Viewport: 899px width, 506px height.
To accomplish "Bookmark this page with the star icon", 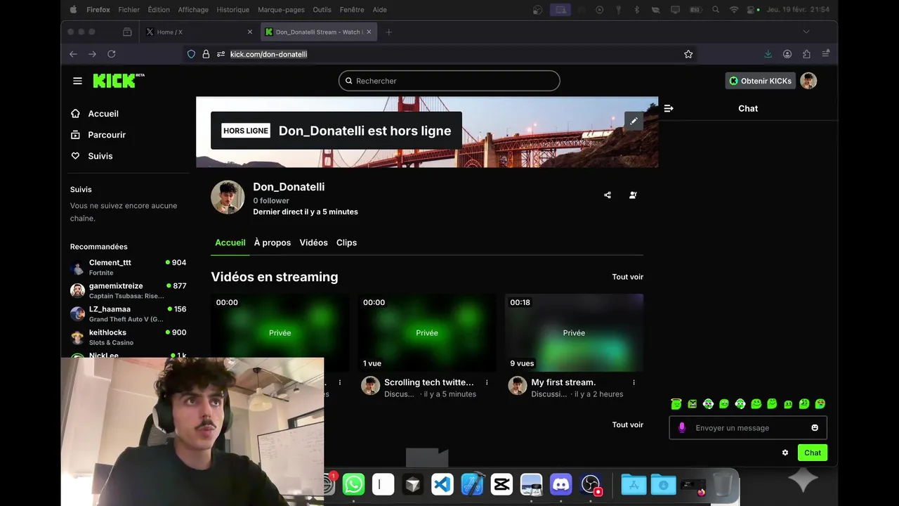I will 688,54.
